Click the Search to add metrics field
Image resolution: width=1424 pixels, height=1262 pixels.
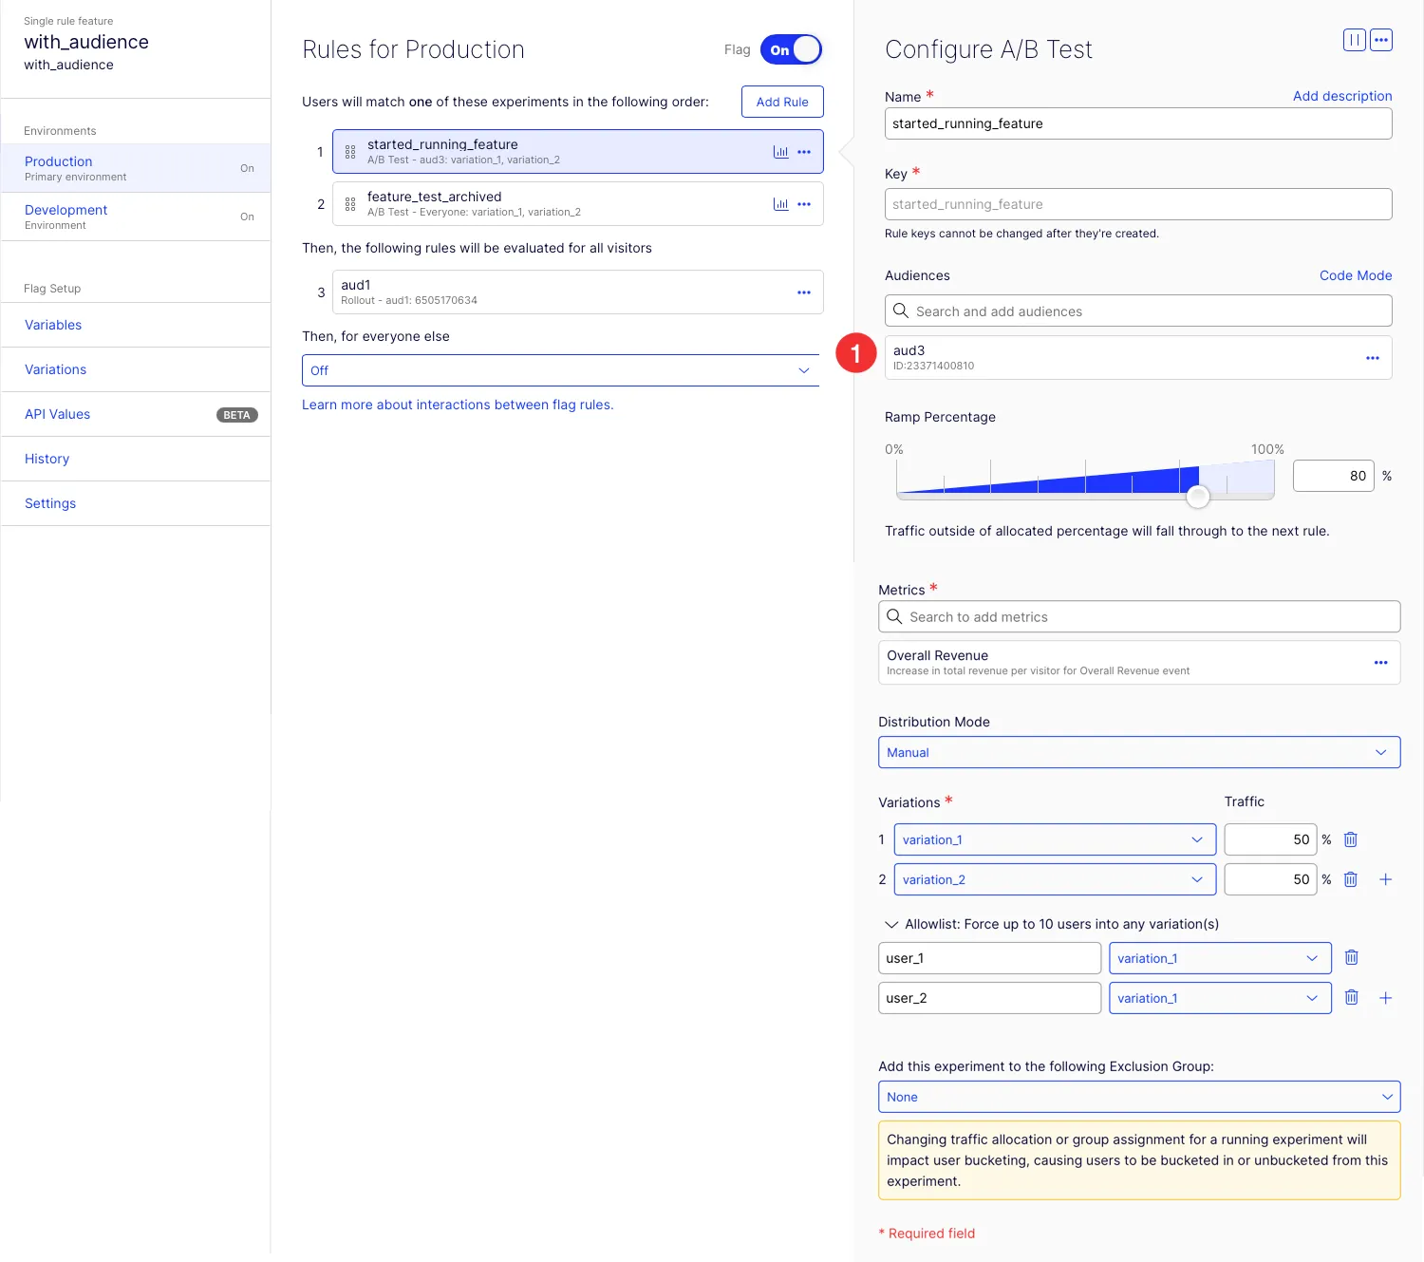(x=1139, y=617)
